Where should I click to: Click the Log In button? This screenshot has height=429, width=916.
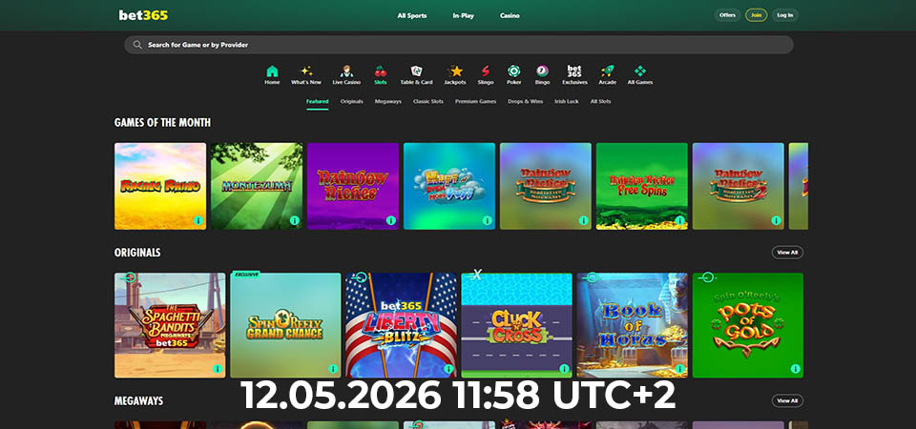(785, 15)
